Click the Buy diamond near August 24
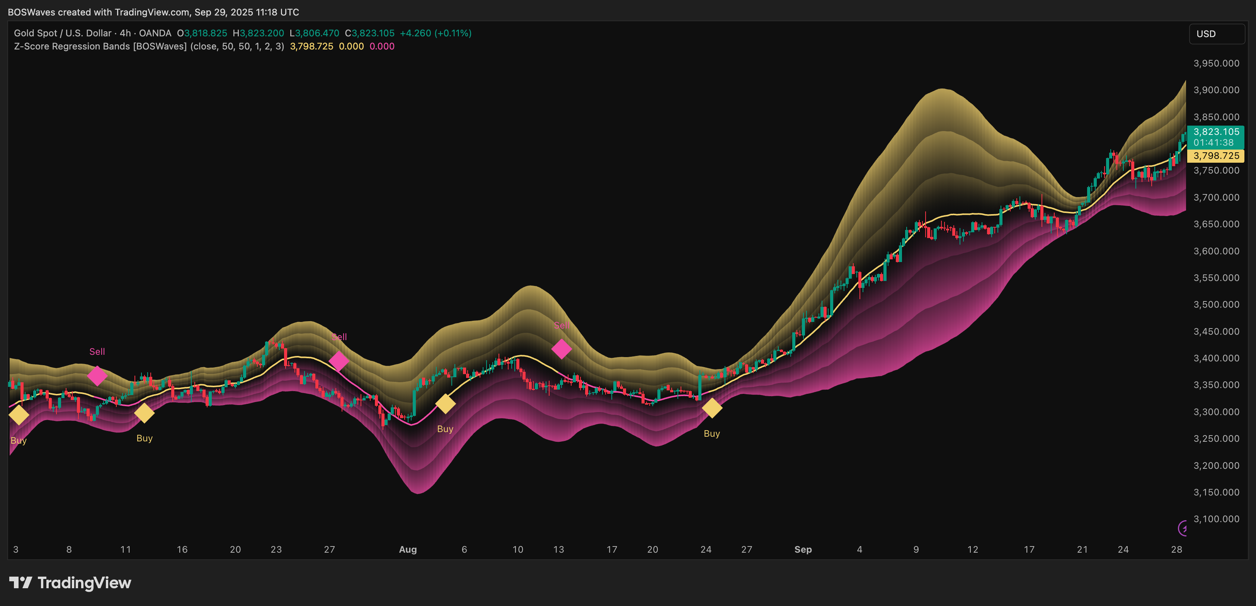 (x=712, y=408)
